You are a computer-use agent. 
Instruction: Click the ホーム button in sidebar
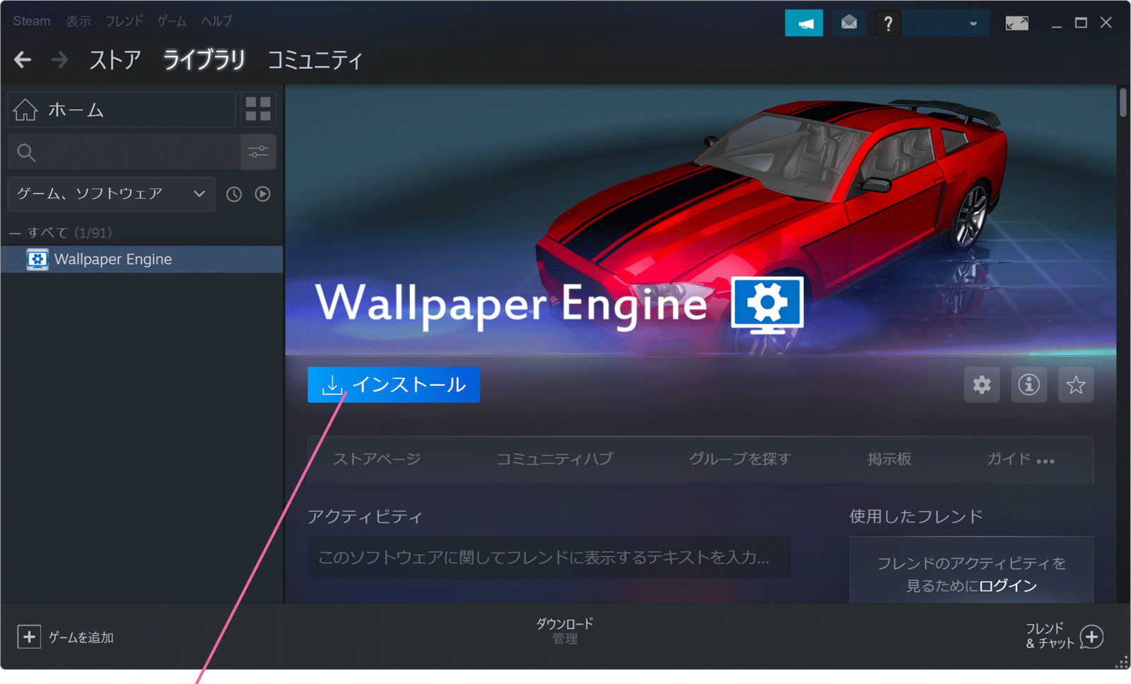[122, 110]
